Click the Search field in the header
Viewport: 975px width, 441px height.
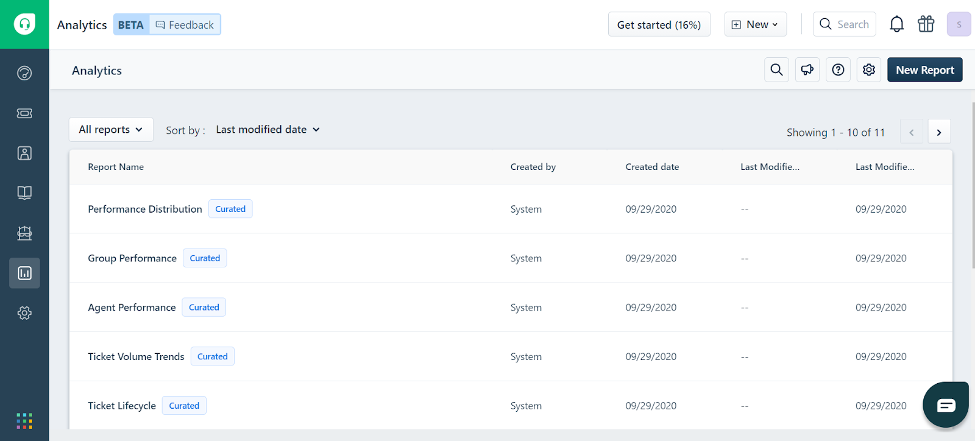pyautogui.click(x=845, y=24)
